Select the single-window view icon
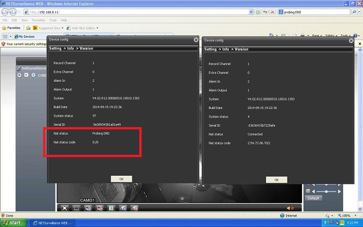The image size is (363, 227). coord(76,208)
